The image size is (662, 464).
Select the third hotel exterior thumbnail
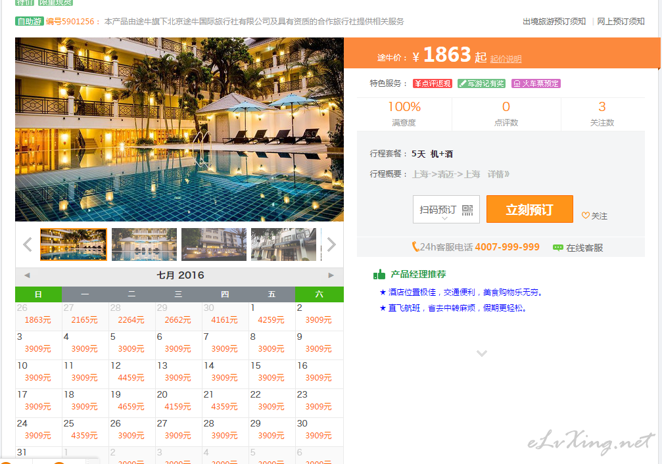[214, 244]
